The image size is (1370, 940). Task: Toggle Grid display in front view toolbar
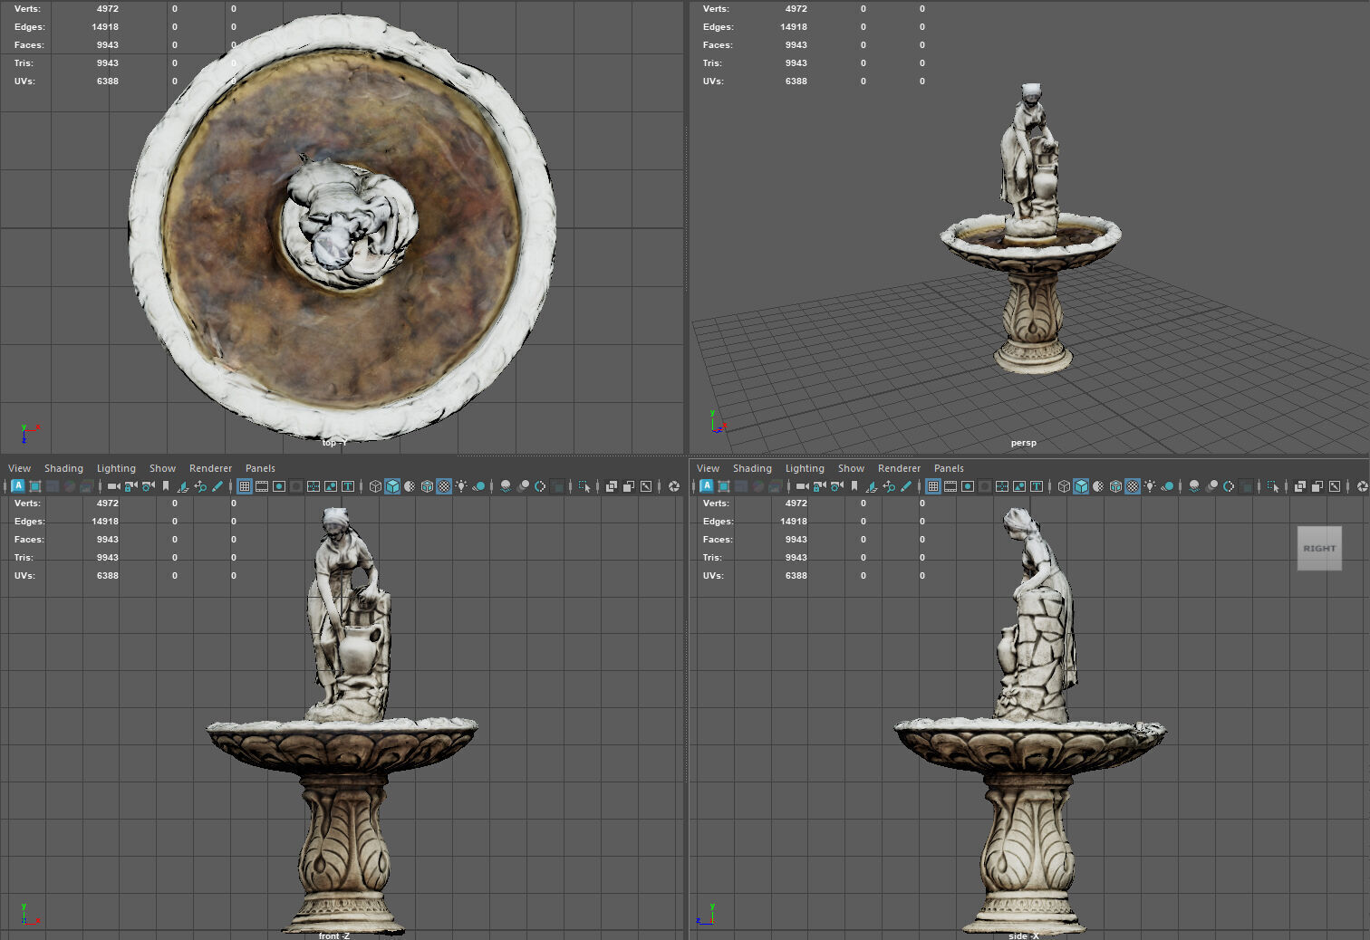245,486
